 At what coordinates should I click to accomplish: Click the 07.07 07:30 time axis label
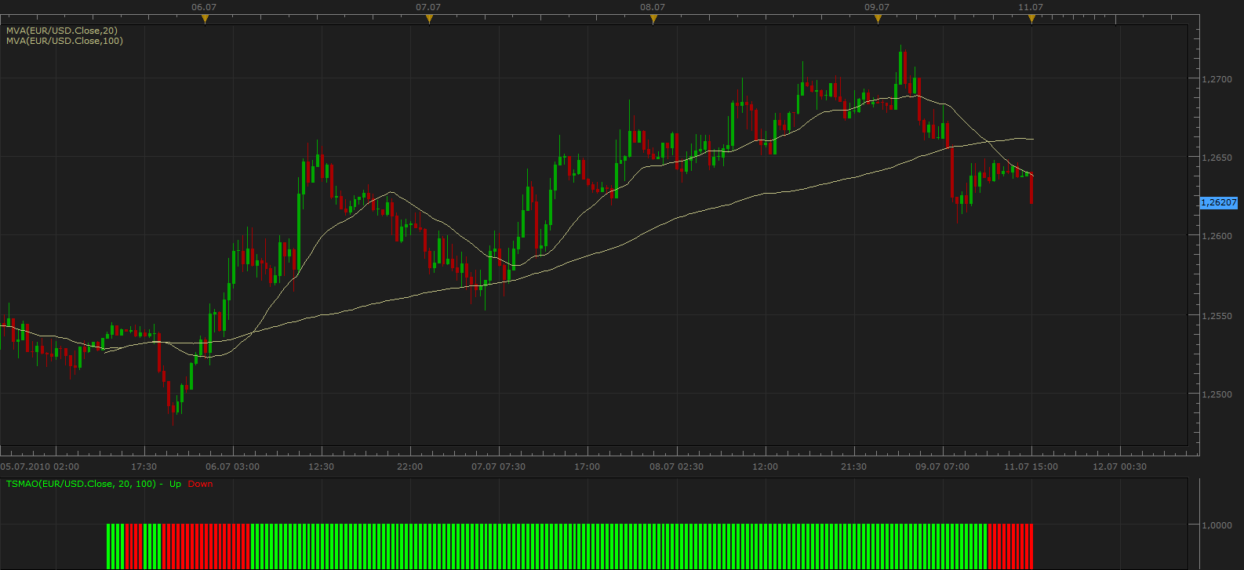pos(498,467)
